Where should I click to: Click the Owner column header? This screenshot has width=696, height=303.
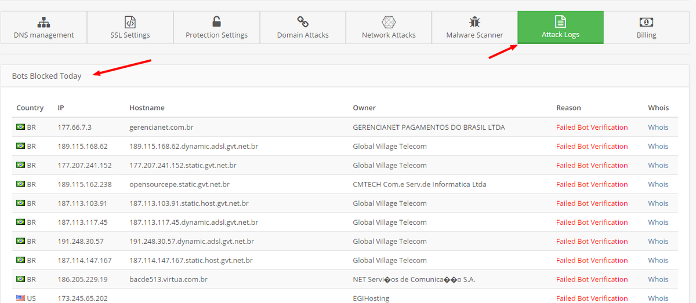click(364, 108)
